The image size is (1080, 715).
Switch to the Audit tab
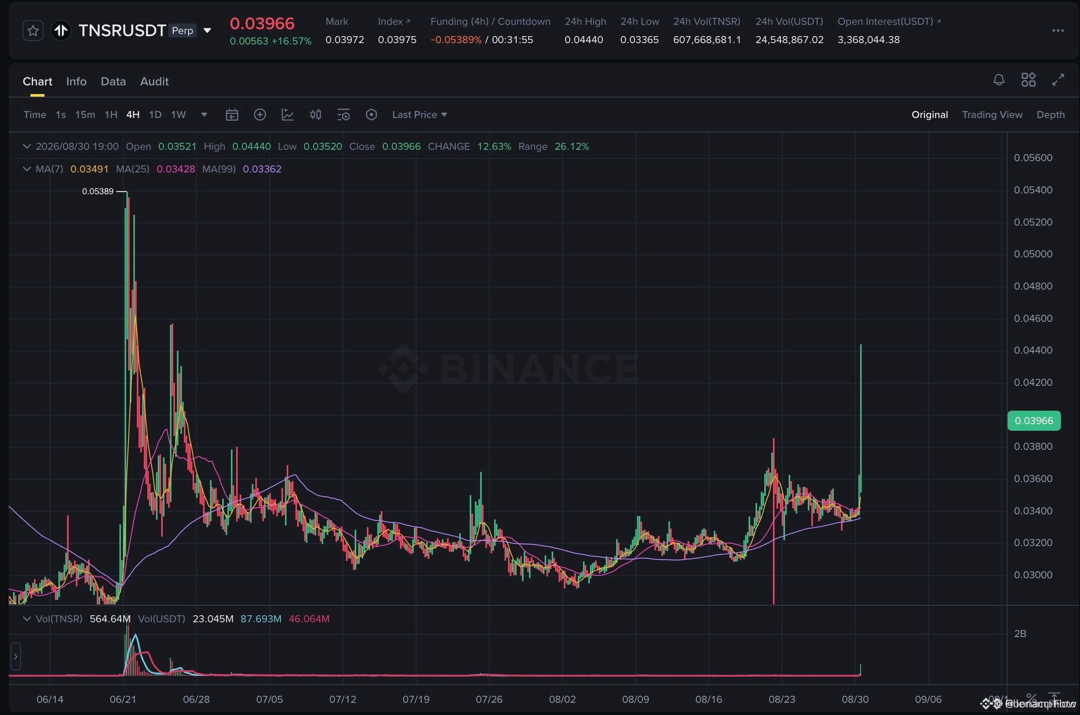[154, 81]
